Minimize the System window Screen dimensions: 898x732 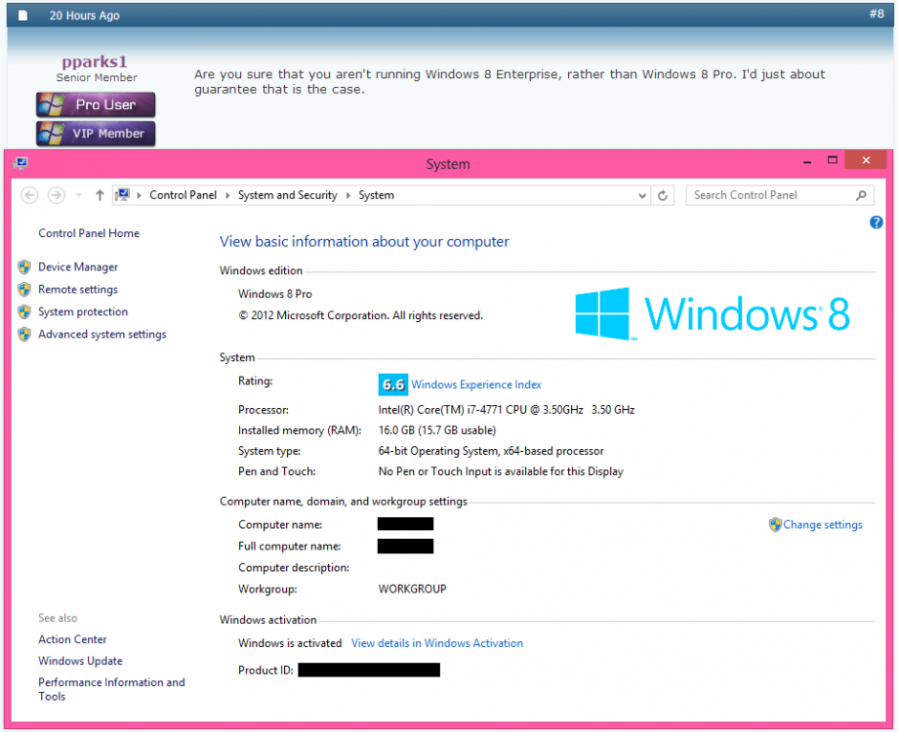click(807, 162)
